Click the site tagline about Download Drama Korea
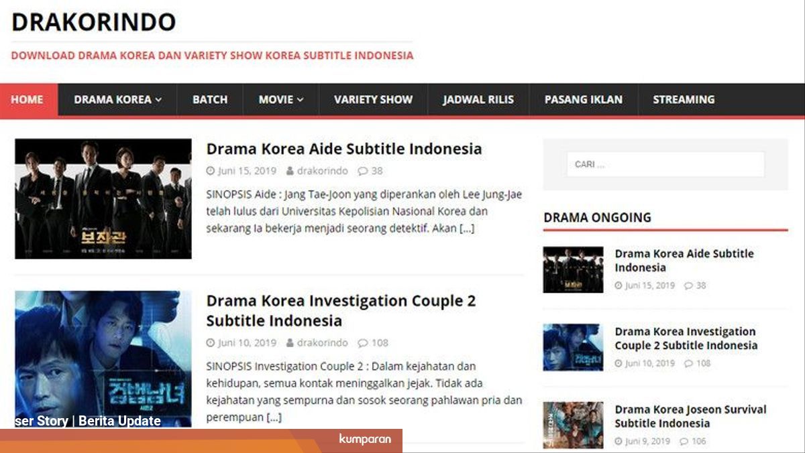 click(212, 56)
